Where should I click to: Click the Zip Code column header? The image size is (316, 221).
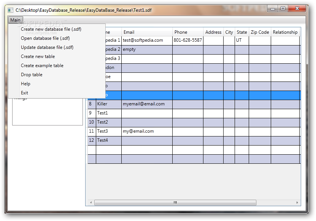[x=260, y=32]
